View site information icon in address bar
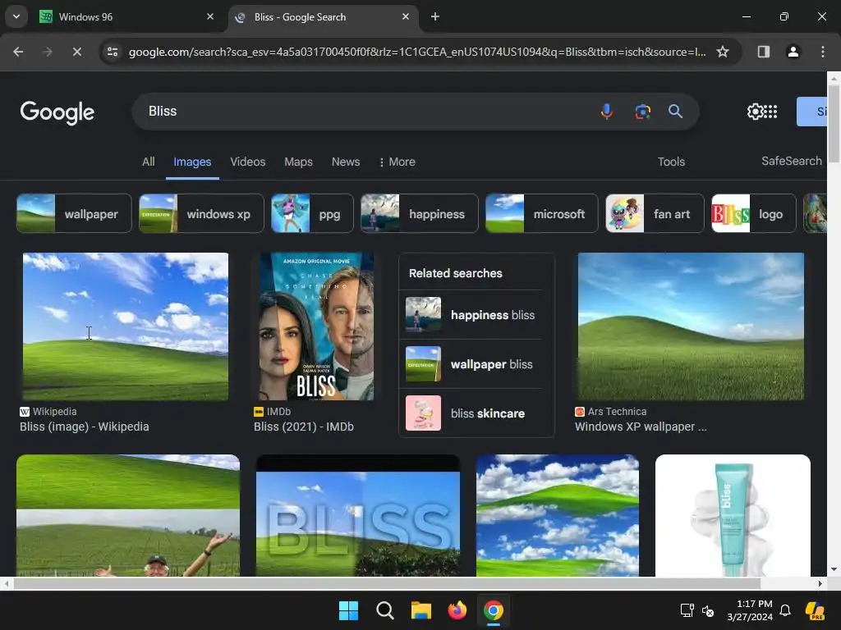Screen dimensions: 841x630 [112, 52]
